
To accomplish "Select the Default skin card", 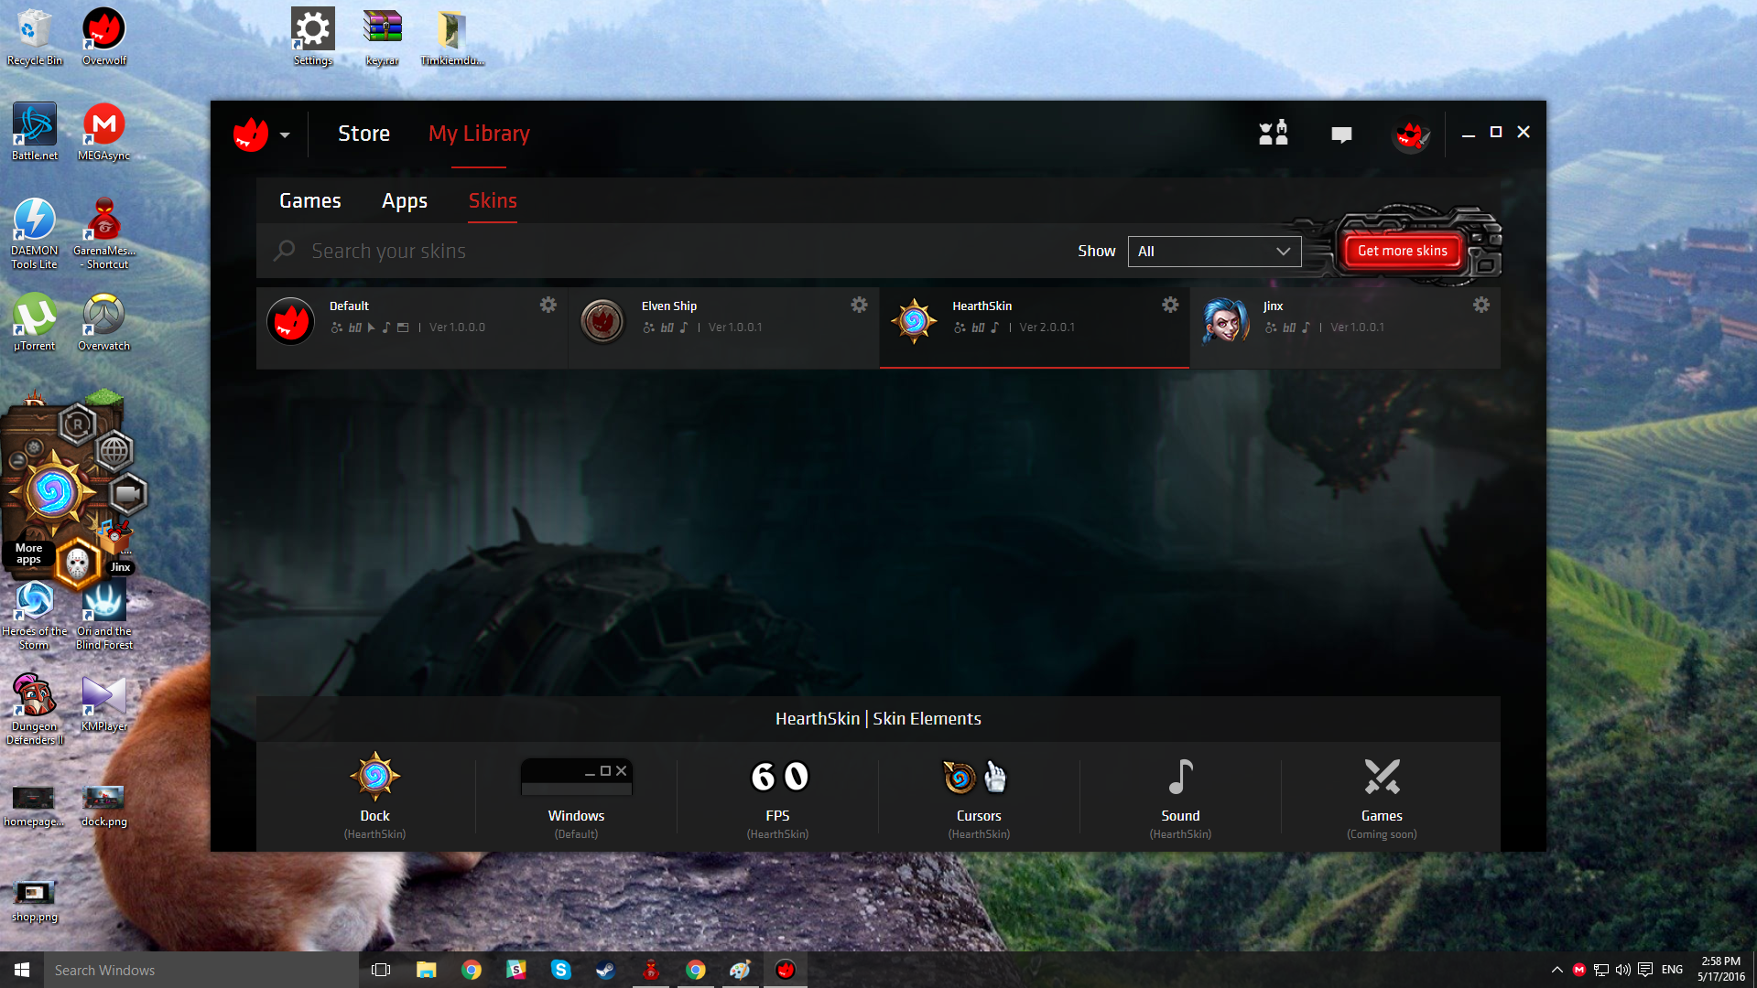I will [412, 328].
